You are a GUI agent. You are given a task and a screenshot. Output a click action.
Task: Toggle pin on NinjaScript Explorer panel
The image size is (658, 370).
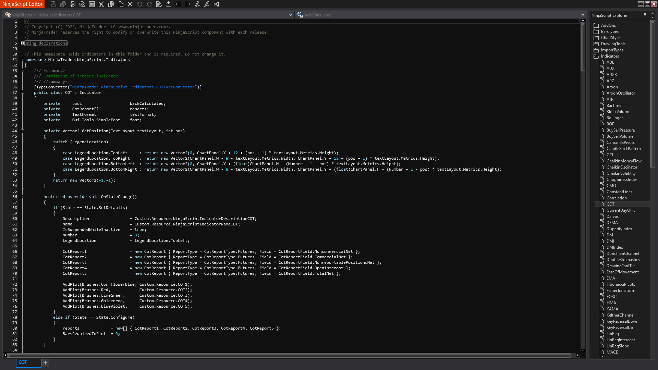[645, 15]
